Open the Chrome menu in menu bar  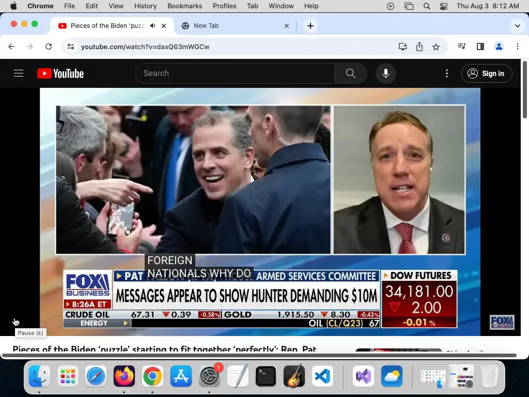coord(40,6)
